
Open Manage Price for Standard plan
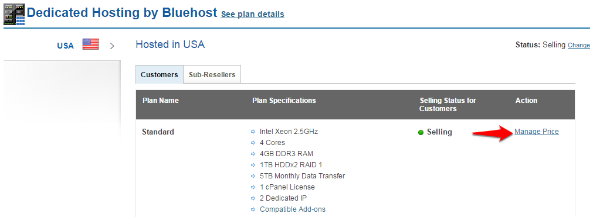pyautogui.click(x=537, y=132)
